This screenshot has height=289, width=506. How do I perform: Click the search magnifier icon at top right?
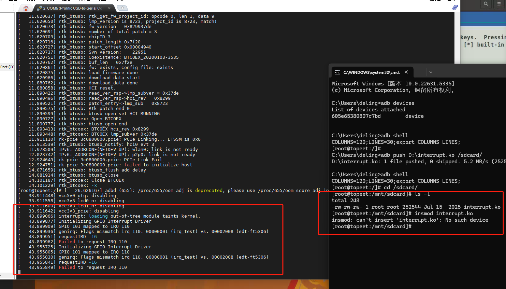click(x=486, y=4)
